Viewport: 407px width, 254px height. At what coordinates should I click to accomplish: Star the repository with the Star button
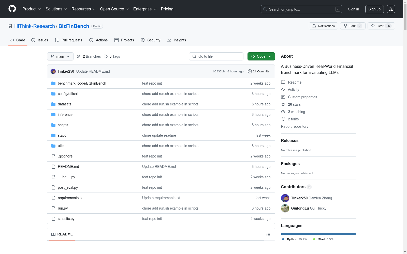pos(381,26)
